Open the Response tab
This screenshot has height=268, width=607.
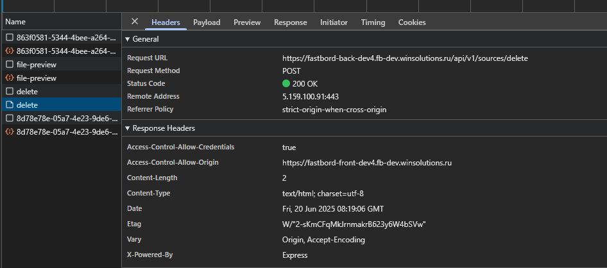tap(290, 22)
